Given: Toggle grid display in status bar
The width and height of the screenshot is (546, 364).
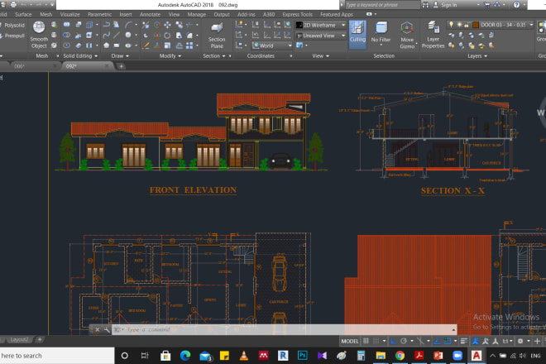Looking at the screenshot, I should (x=367, y=341).
